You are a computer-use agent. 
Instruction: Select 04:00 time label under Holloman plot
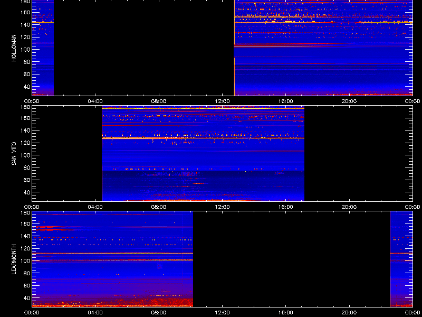[x=95, y=101]
